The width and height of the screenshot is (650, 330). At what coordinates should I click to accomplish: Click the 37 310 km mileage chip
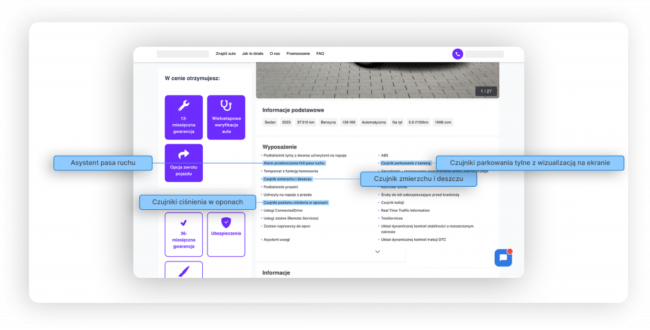[306, 123]
